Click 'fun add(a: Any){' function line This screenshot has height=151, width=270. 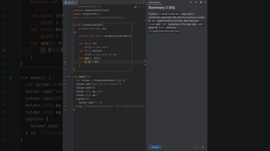click(90, 58)
